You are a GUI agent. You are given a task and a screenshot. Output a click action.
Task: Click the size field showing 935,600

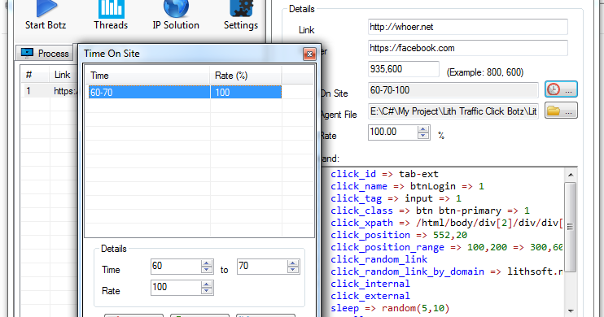(x=403, y=69)
